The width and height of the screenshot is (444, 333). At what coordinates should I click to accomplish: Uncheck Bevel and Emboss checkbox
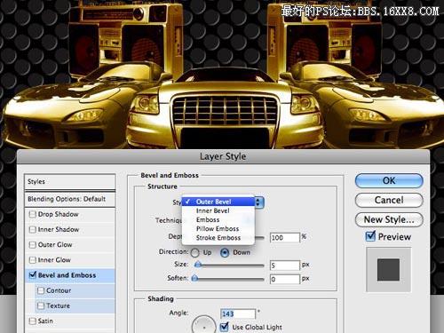click(x=33, y=274)
